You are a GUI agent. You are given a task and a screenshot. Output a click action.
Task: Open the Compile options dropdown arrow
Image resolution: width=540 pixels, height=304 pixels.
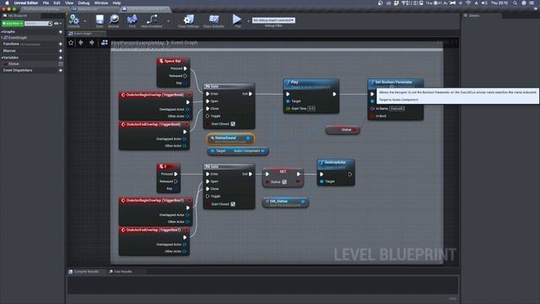tap(85, 21)
